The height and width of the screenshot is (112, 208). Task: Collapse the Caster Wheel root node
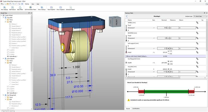click(1, 16)
